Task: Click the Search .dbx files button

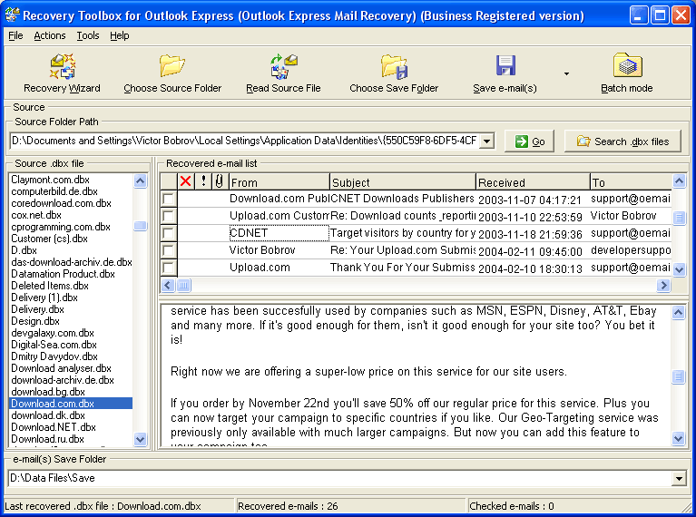Action: click(x=622, y=141)
